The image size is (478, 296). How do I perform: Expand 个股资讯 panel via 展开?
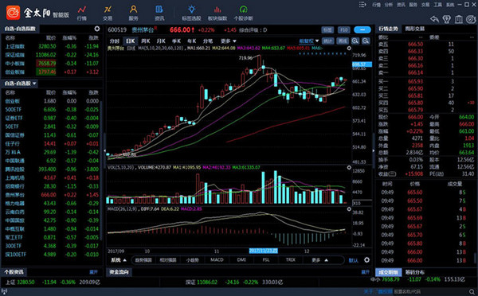pyautogui.click(x=93, y=272)
